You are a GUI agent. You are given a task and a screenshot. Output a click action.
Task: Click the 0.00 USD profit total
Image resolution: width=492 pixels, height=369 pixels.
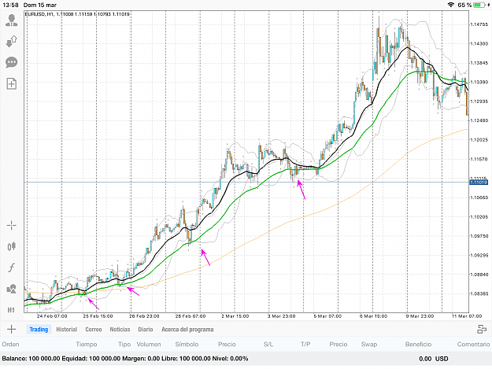pyautogui.click(x=433, y=359)
